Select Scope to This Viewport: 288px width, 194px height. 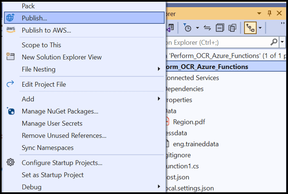pyautogui.click(x=84, y=45)
